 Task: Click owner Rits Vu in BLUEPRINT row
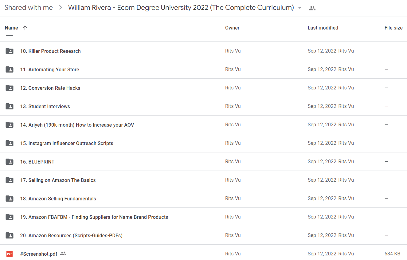coord(233,161)
